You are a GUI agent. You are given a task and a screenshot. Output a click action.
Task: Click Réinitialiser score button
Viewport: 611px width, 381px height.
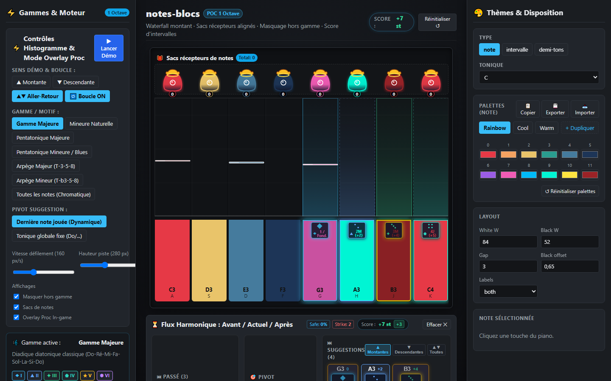click(x=437, y=22)
